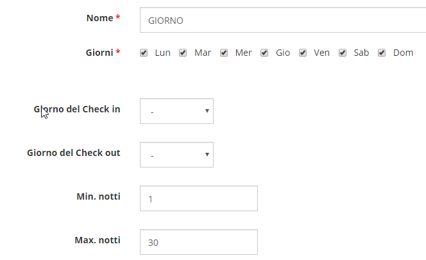Click the 'Giorno del Check out' label text
The width and height of the screenshot is (426, 260).
click(x=74, y=153)
